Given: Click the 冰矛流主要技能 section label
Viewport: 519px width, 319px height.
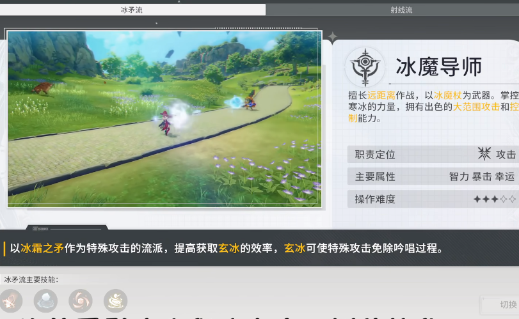Looking at the screenshot, I should coord(31,279).
